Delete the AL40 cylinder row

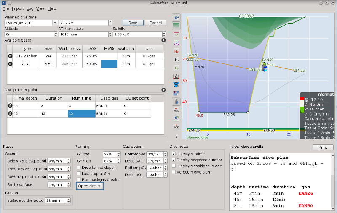coord(10,64)
